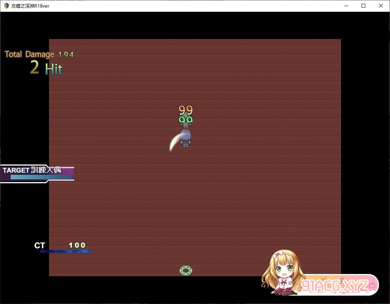
Task: Click the TARGET 訓練人偶 panel label
Action: pos(32,170)
